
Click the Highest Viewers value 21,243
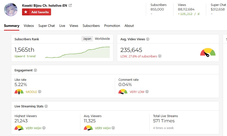pos(21,121)
